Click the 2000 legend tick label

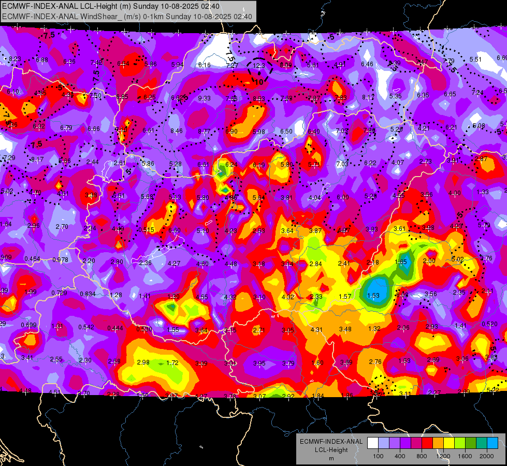[487, 456]
